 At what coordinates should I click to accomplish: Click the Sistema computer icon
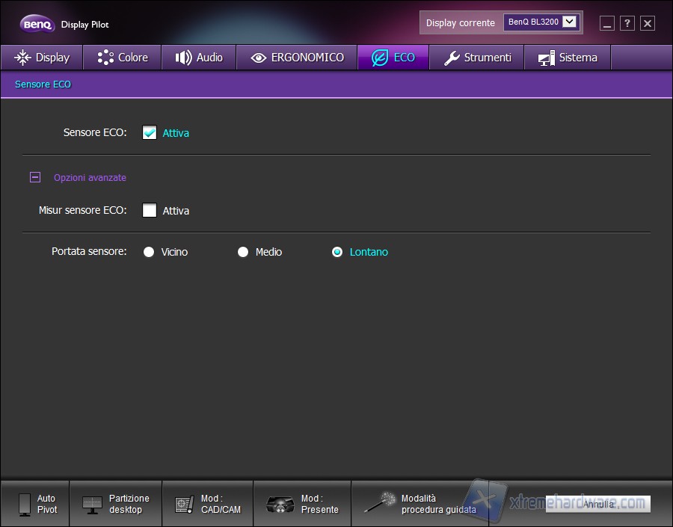tap(547, 58)
